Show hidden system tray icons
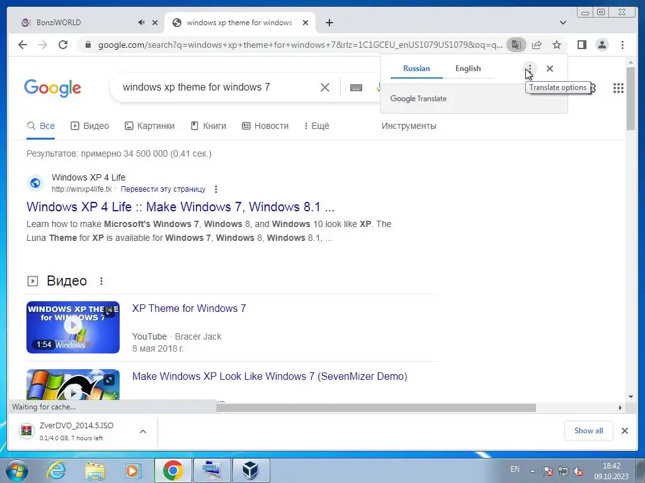Screen dimensions: 645x483 pyautogui.click(x=532, y=471)
